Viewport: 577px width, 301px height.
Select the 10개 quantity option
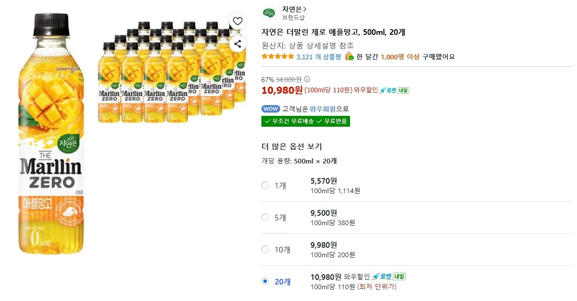(265, 249)
